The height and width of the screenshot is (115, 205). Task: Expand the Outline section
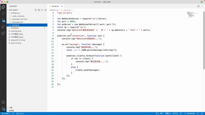27,108
